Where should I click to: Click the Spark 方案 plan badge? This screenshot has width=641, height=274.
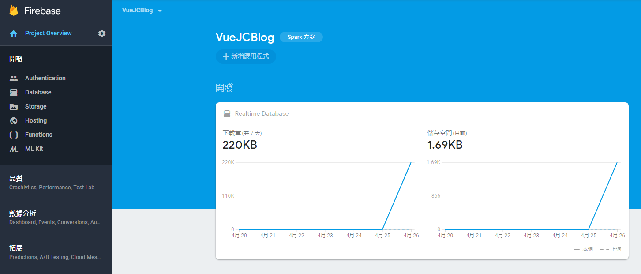pos(301,37)
